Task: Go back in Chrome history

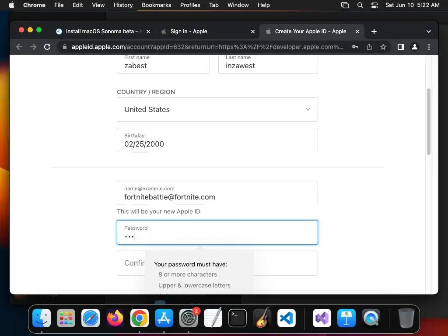Action: tap(19, 47)
